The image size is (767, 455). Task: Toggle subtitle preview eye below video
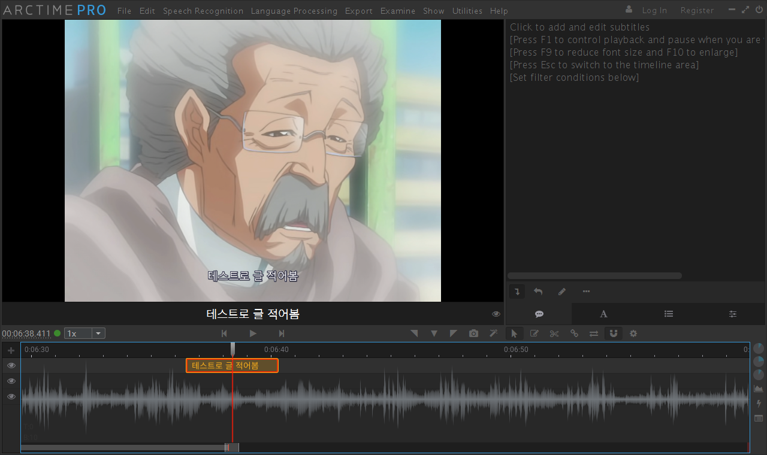pyautogui.click(x=496, y=314)
